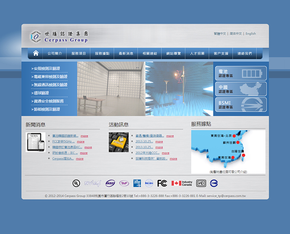Click the blue anechoic chamber banner photo
The image size is (290, 234).
[x=179, y=89]
